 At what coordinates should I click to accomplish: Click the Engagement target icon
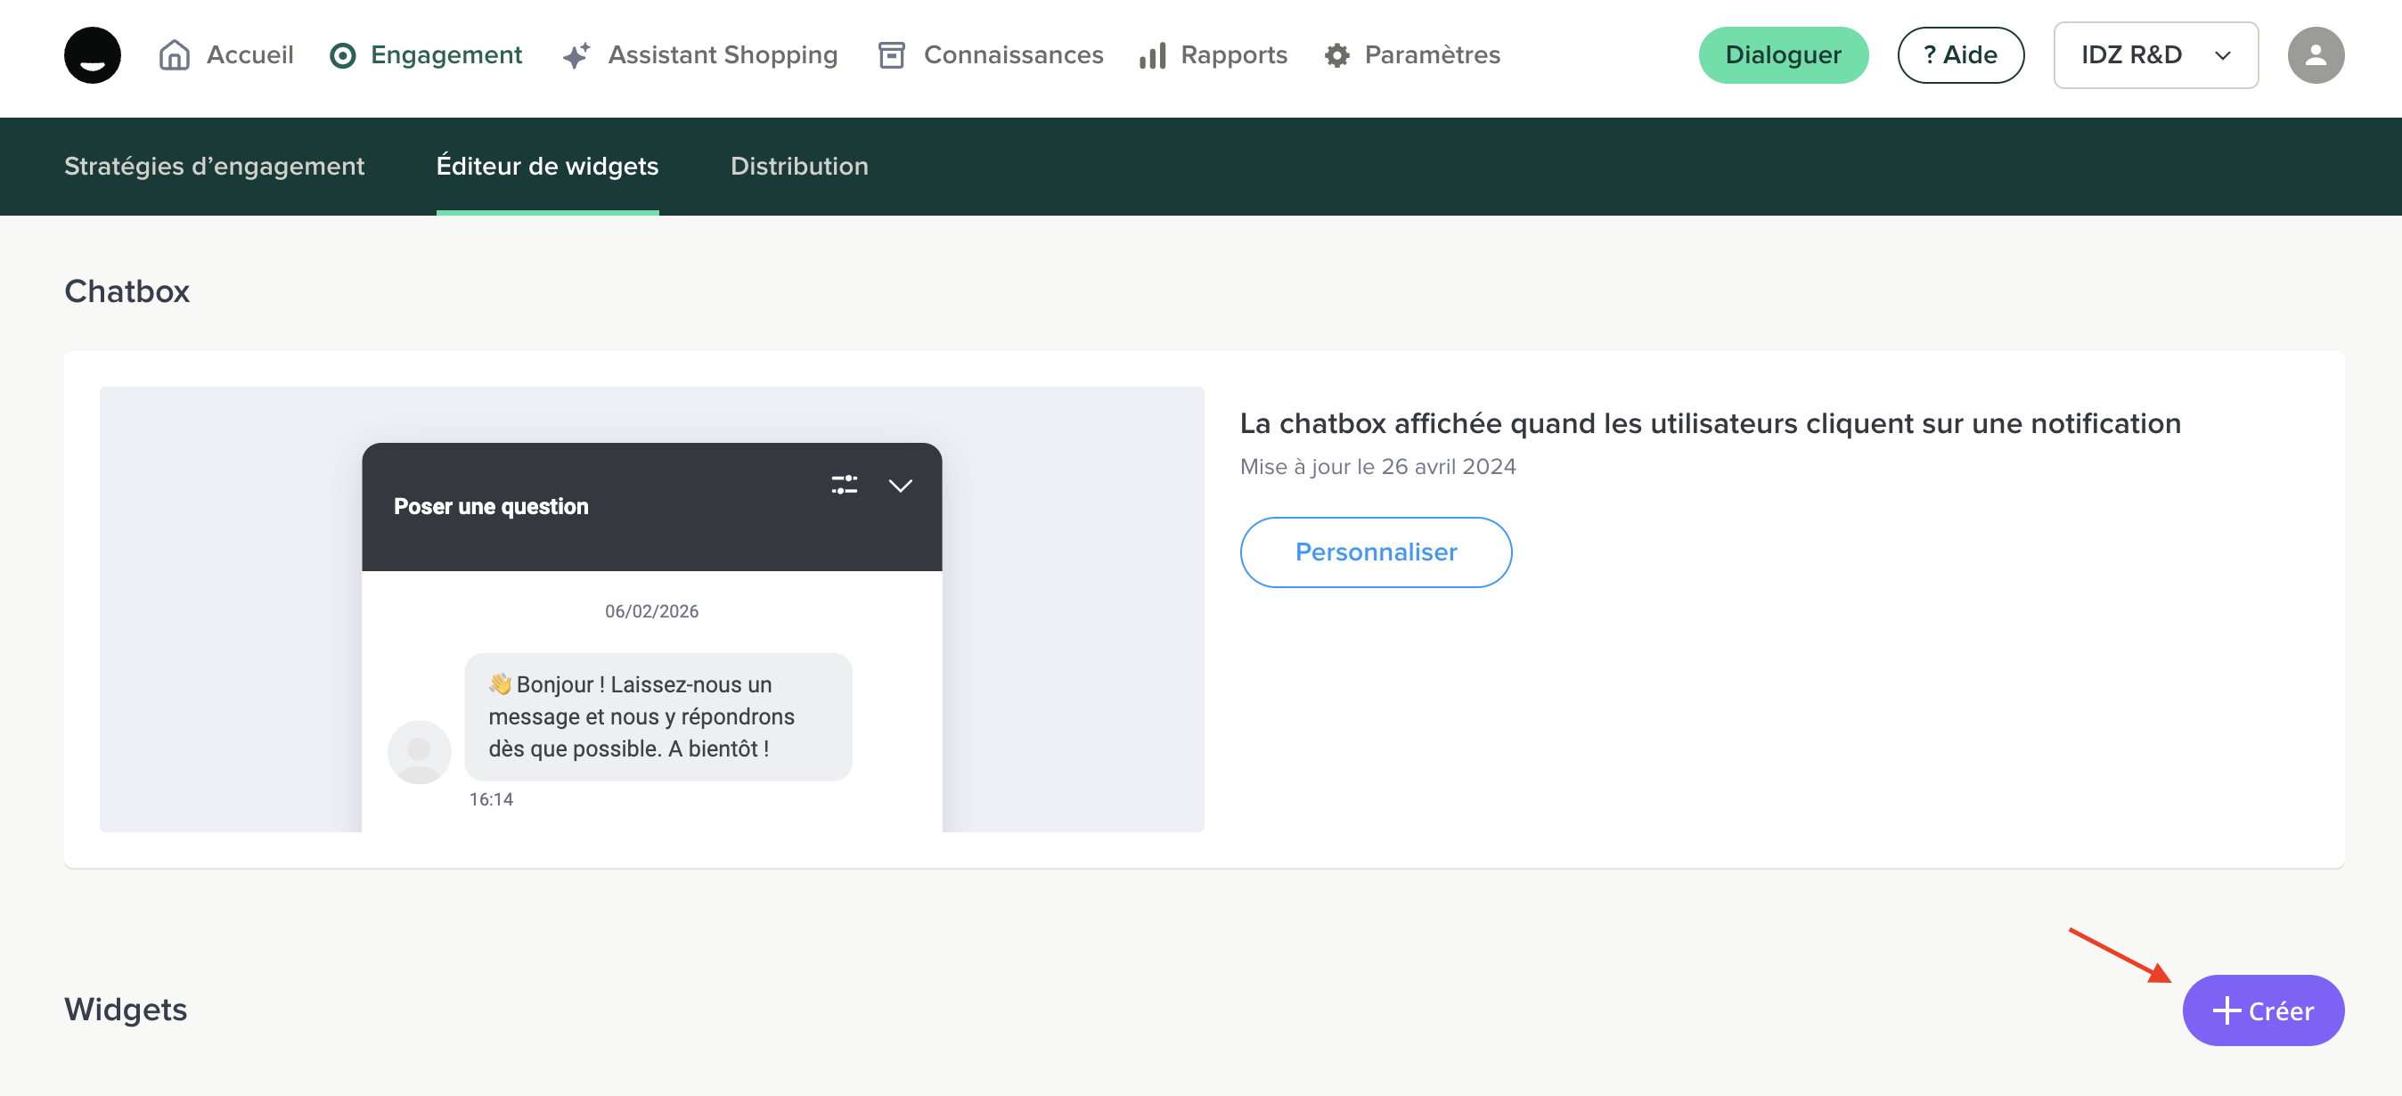click(343, 56)
